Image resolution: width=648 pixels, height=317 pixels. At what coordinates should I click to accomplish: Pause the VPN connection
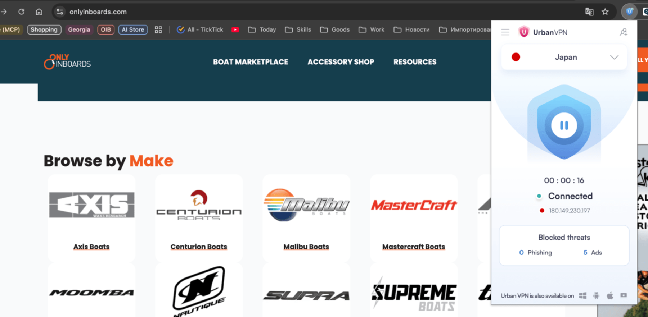pos(564,125)
